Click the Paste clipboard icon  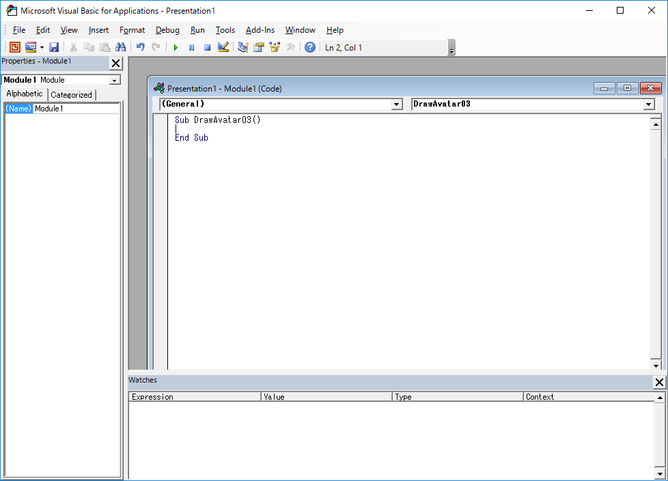105,47
